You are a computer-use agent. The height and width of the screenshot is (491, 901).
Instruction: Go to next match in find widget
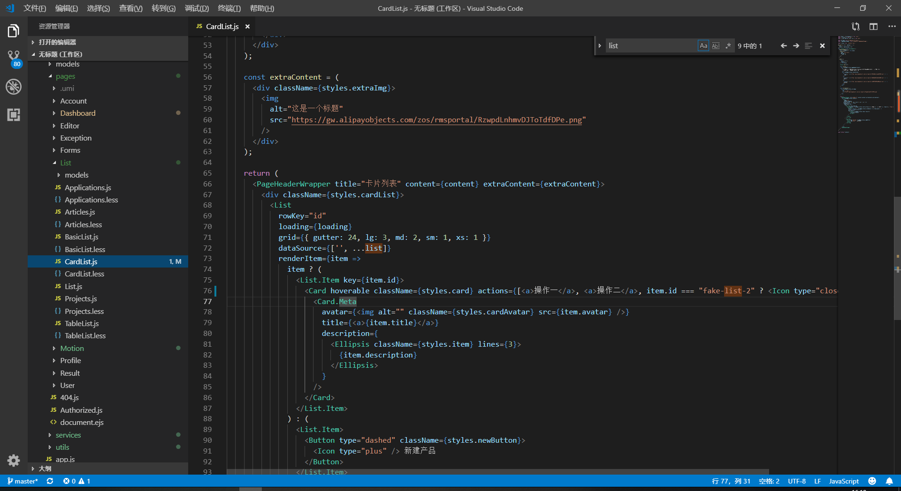(796, 46)
